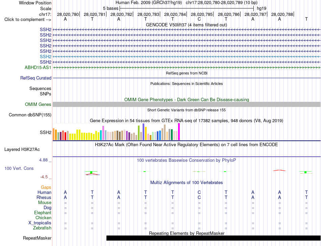The image size is (321, 246).
Task: Open the Multiz Alignments of 100 Vertebrates title
Action: click(187, 182)
